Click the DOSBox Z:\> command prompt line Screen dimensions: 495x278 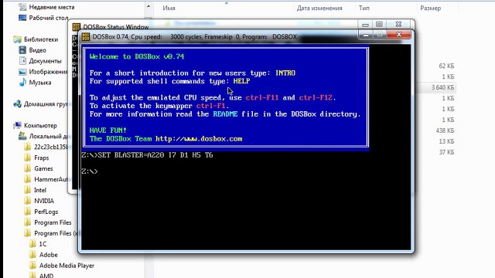[x=90, y=171]
